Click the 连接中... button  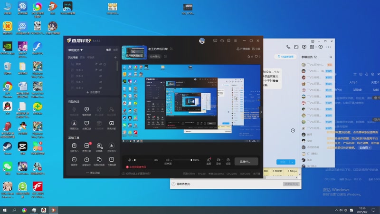coord(246,162)
